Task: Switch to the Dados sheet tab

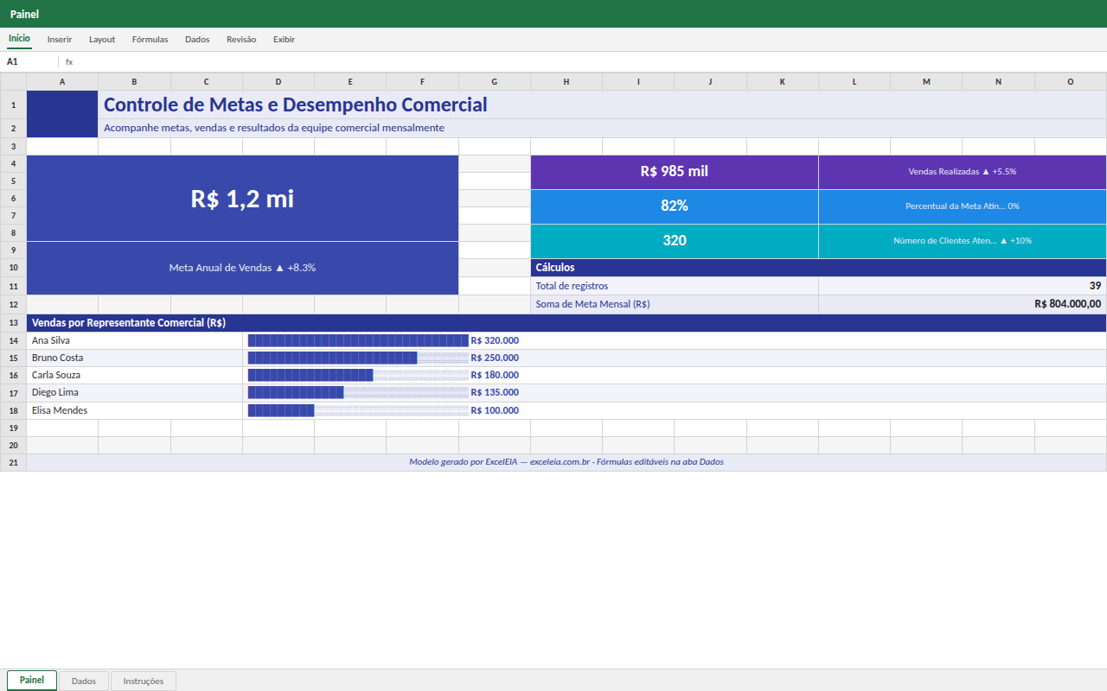Action: coord(84,681)
